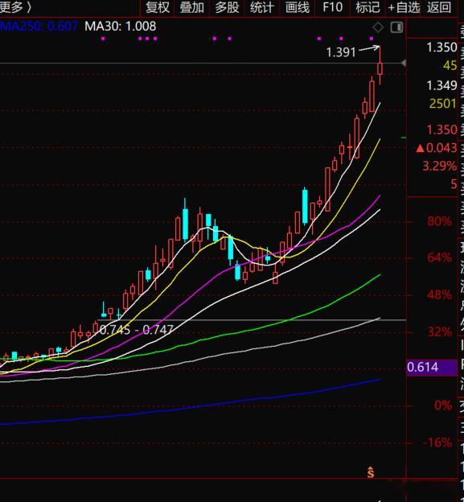
Task: Click the 标记 mark button
Action: (x=368, y=7)
